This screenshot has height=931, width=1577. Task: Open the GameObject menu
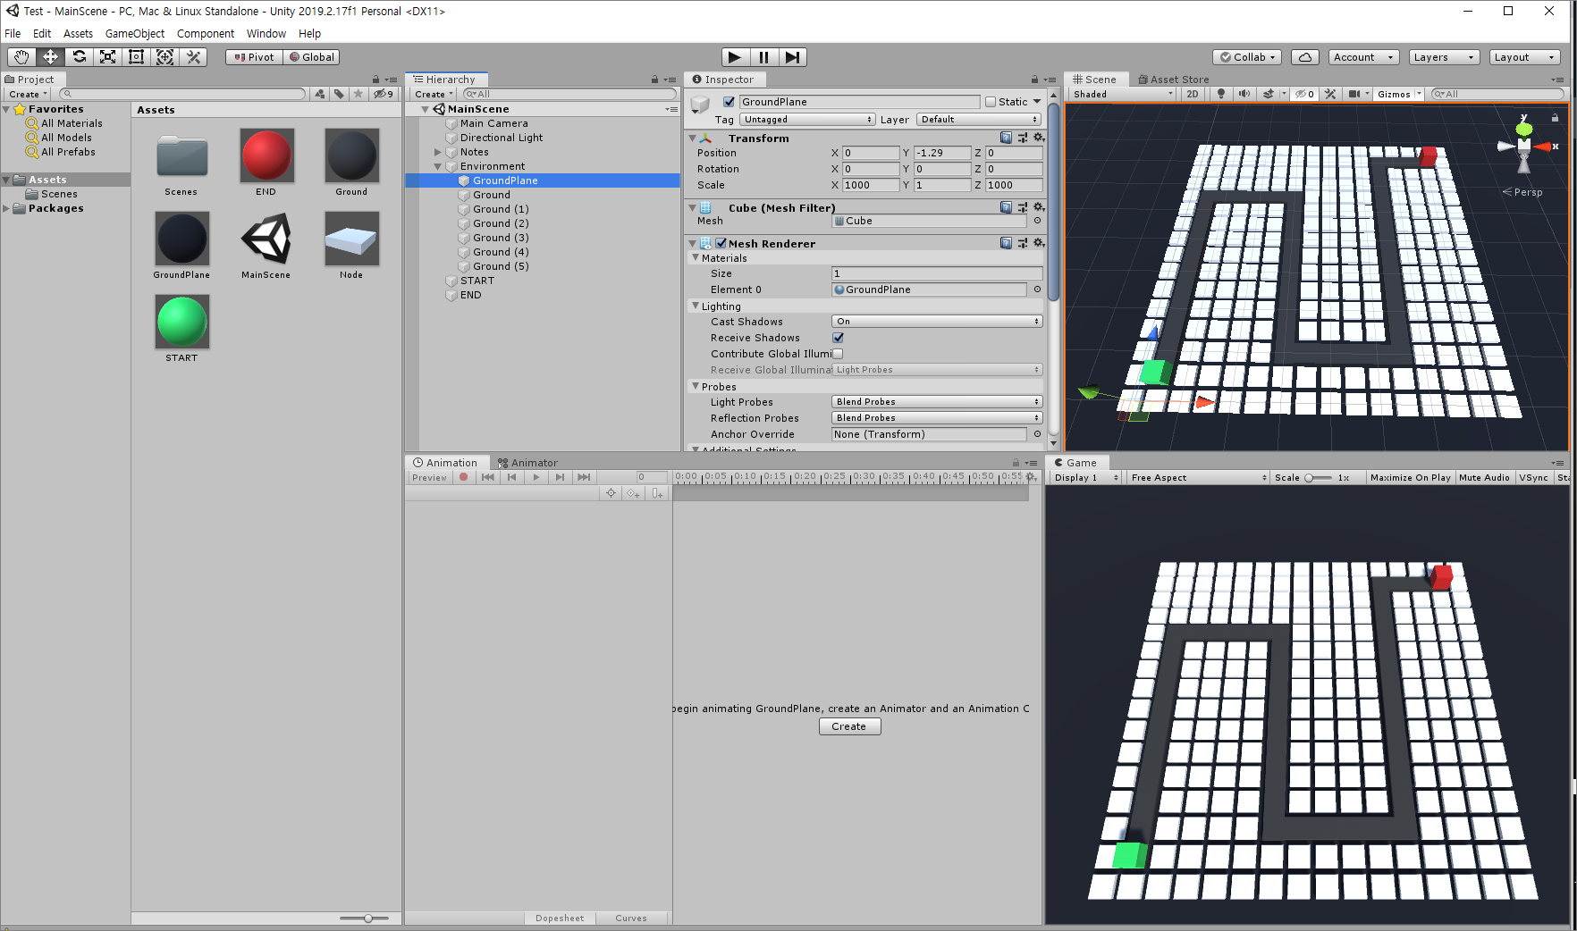(135, 34)
